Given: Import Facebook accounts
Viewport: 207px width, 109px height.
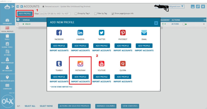Looking at the screenshot, I should tap(59, 51).
